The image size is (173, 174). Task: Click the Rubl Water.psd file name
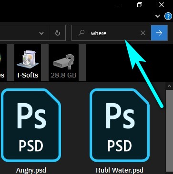(120, 170)
